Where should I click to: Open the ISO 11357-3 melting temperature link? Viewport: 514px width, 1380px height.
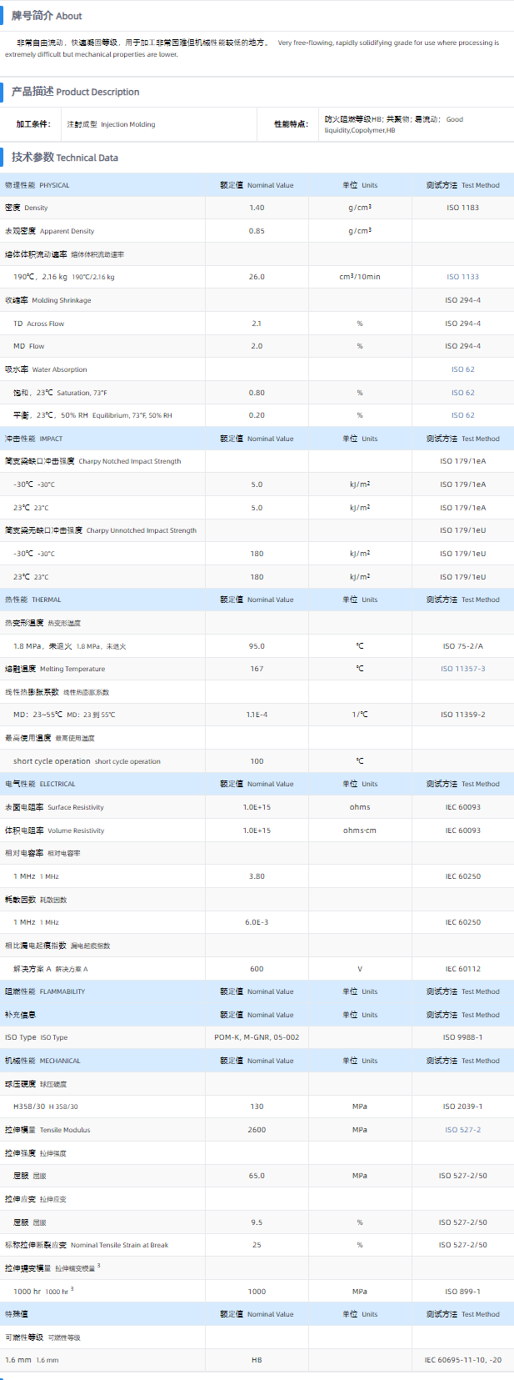coord(462,669)
